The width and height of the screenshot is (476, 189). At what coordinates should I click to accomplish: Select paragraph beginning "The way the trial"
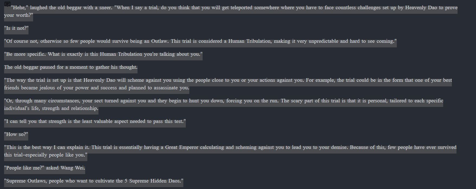click(x=228, y=84)
